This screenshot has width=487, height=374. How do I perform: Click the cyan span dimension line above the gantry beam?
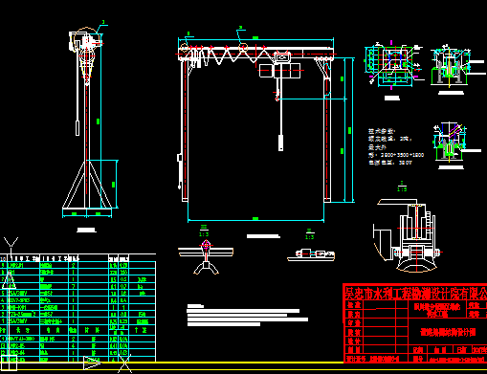255,40
